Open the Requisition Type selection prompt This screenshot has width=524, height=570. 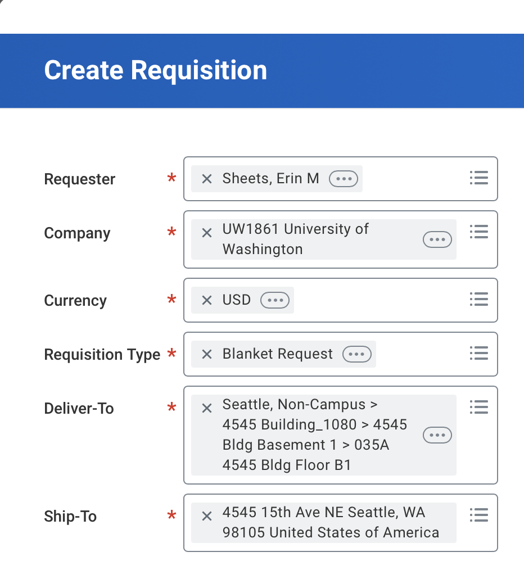[478, 354]
